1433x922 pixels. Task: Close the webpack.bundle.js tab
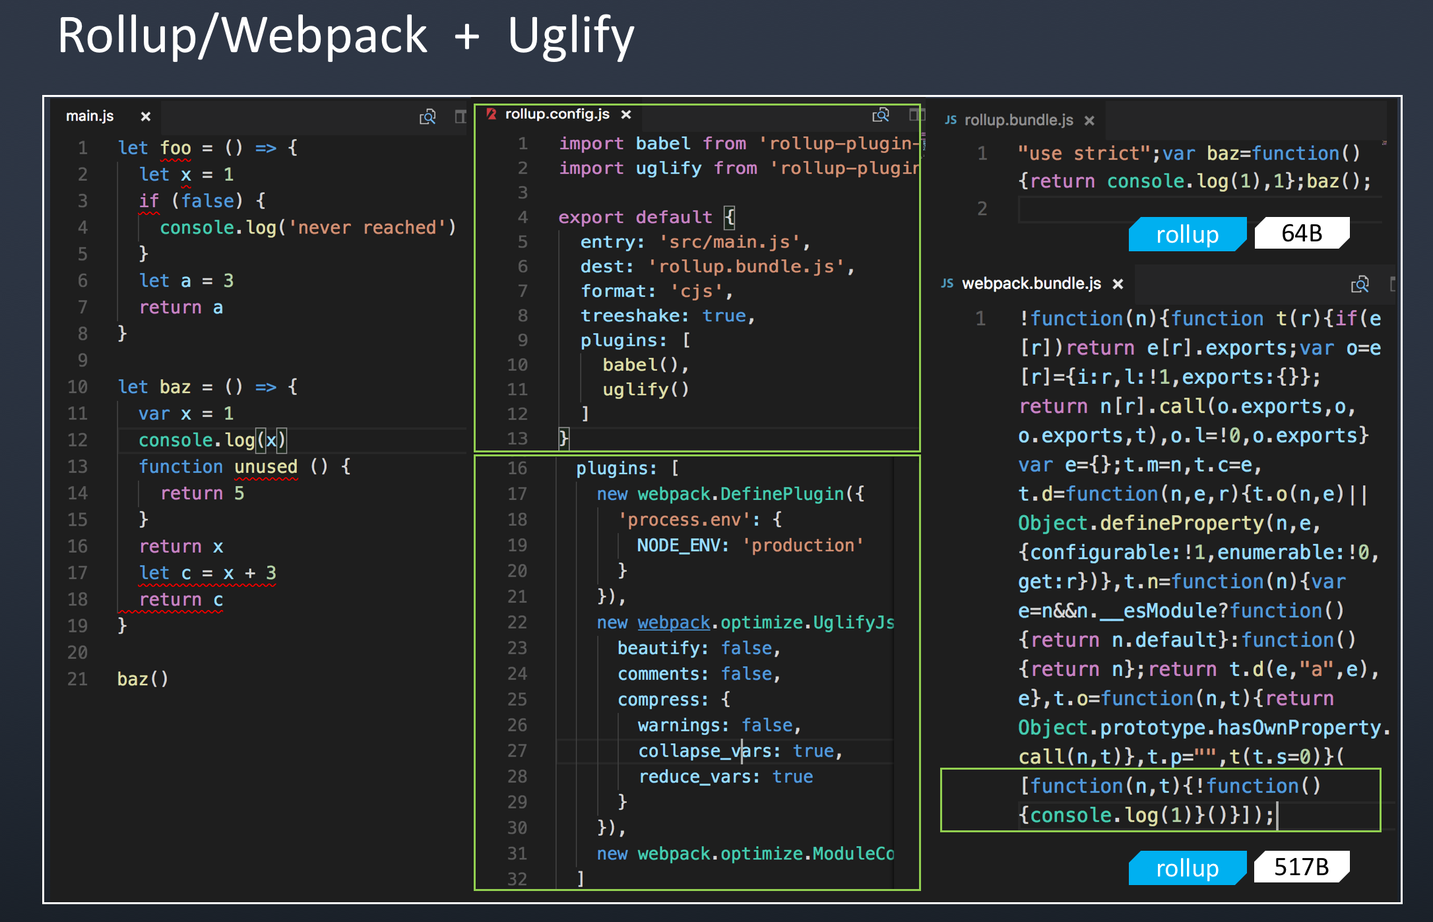tap(1118, 284)
